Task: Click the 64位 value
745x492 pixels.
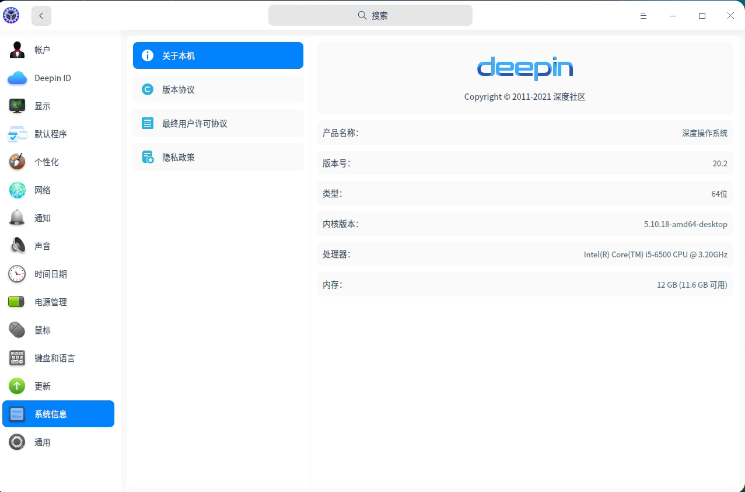Action: (719, 194)
